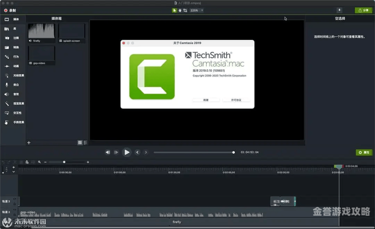Click the cut scissors icon in timeline toolbar

15,162
